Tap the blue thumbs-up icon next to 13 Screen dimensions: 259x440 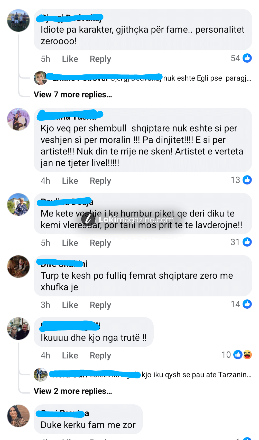[247, 180]
